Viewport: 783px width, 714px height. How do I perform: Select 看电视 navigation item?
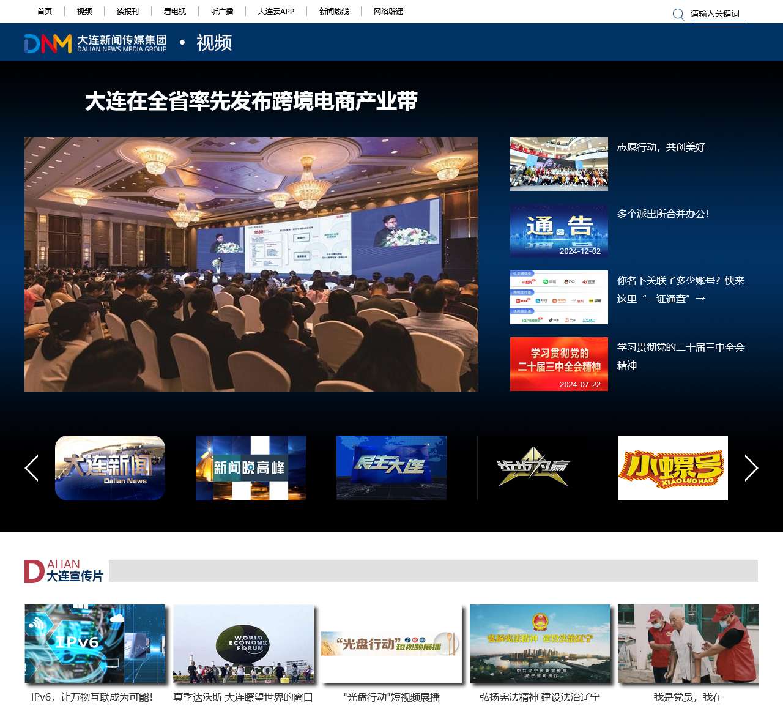tap(175, 11)
